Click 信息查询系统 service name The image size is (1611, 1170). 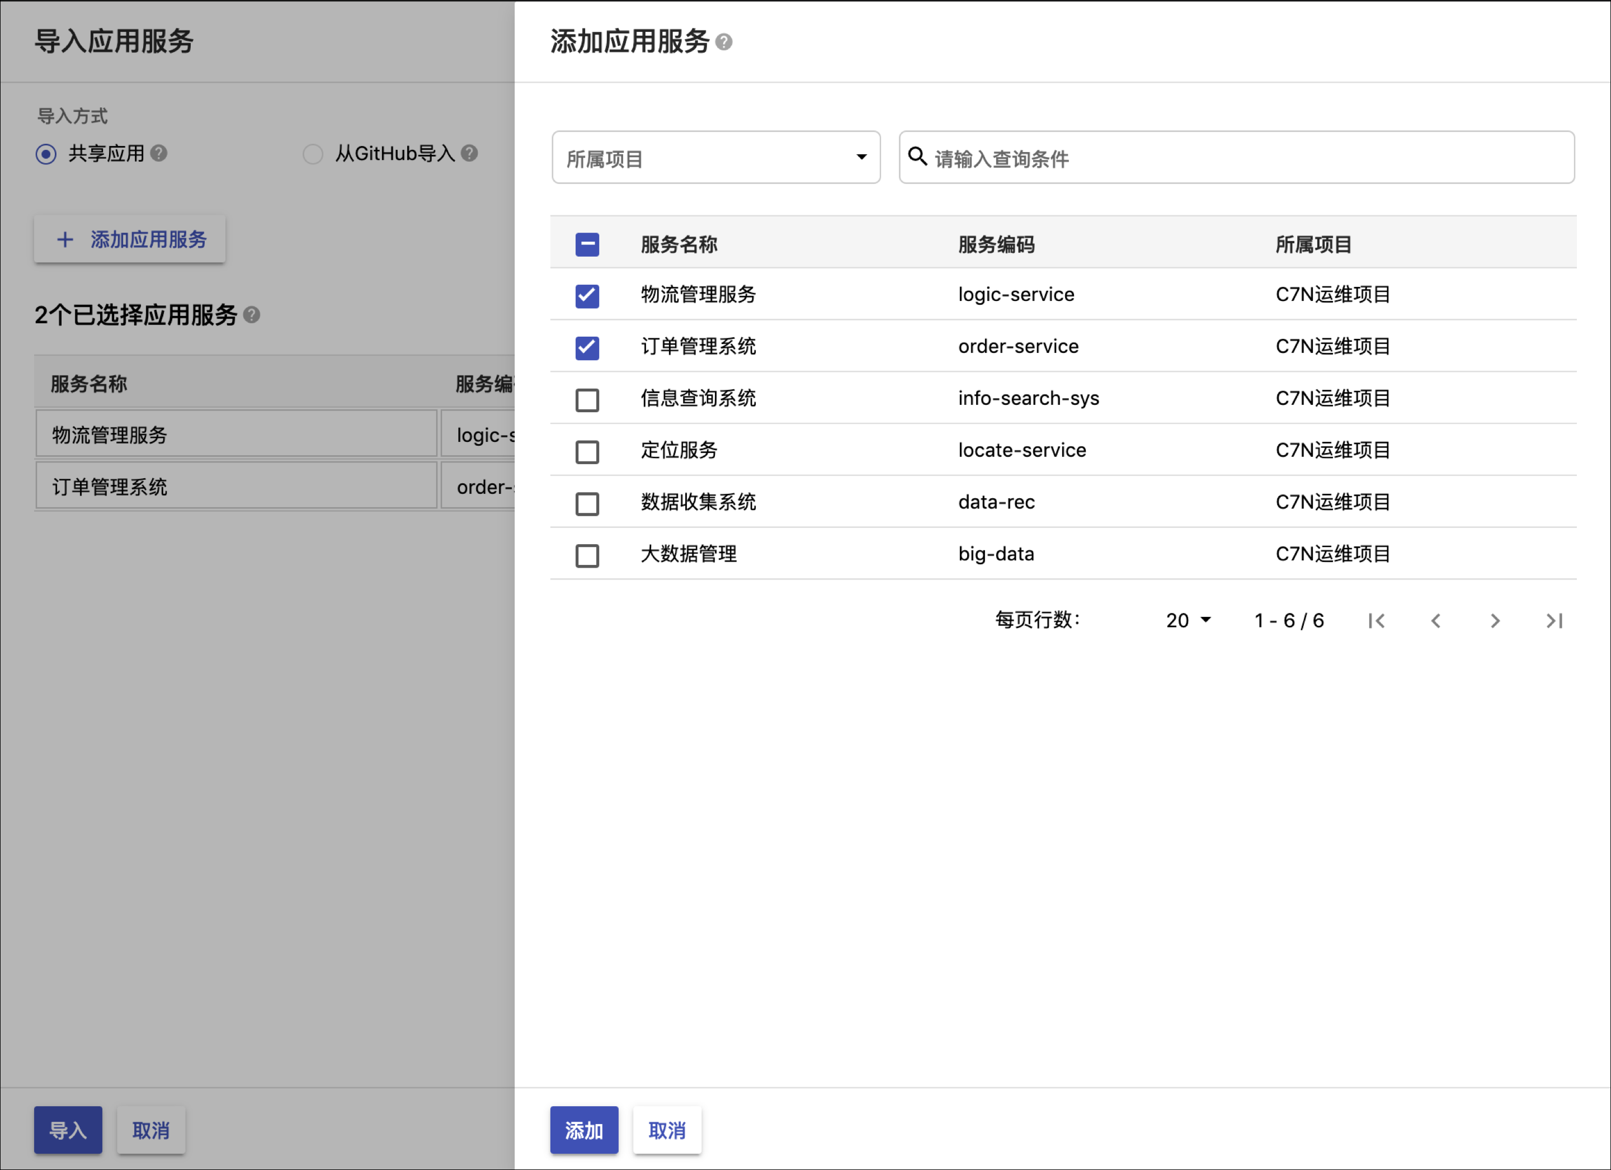click(698, 398)
